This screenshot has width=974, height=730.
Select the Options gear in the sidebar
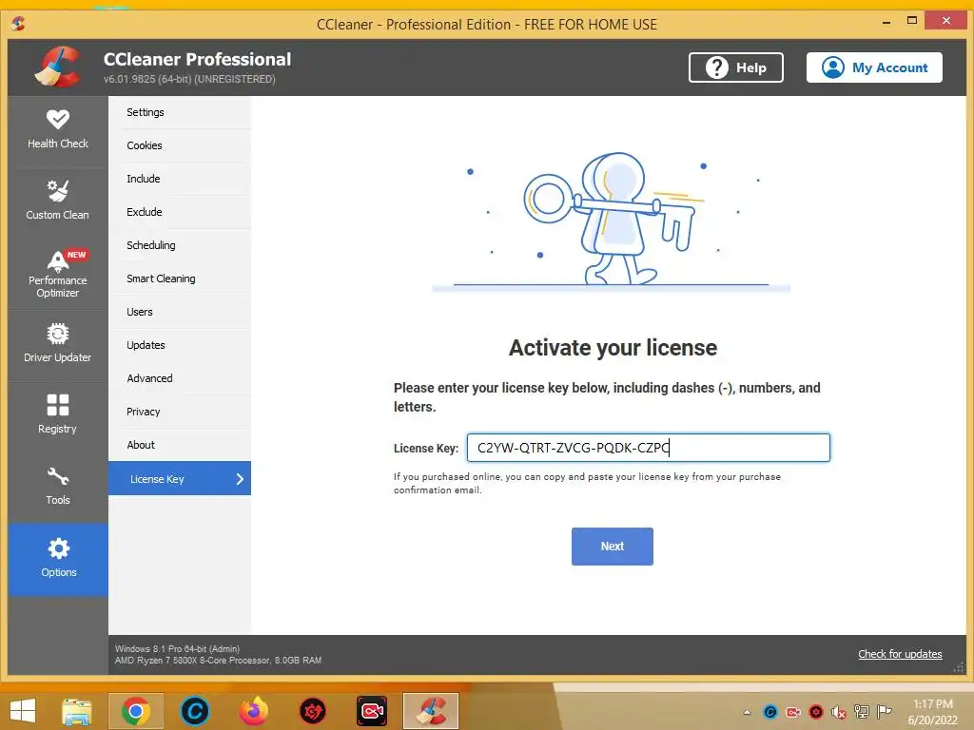pyautogui.click(x=58, y=559)
